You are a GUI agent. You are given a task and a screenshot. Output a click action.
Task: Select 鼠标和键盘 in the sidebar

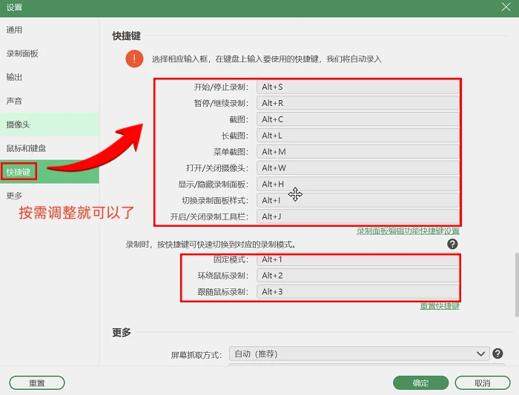(26, 148)
